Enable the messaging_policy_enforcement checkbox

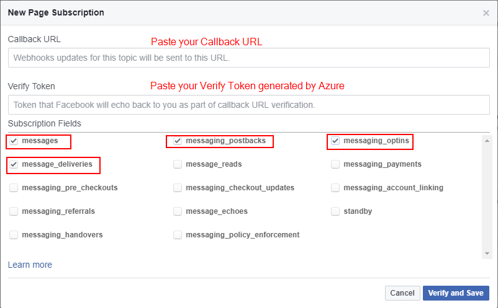178,235
